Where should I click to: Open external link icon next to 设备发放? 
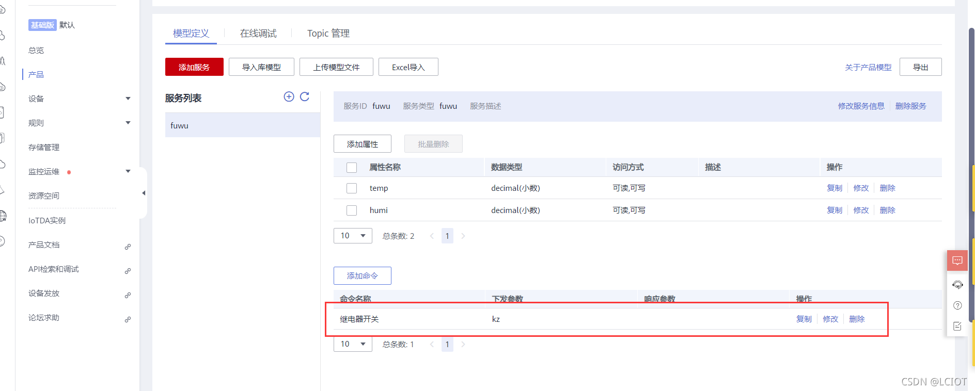pyautogui.click(x=128, y=295)
